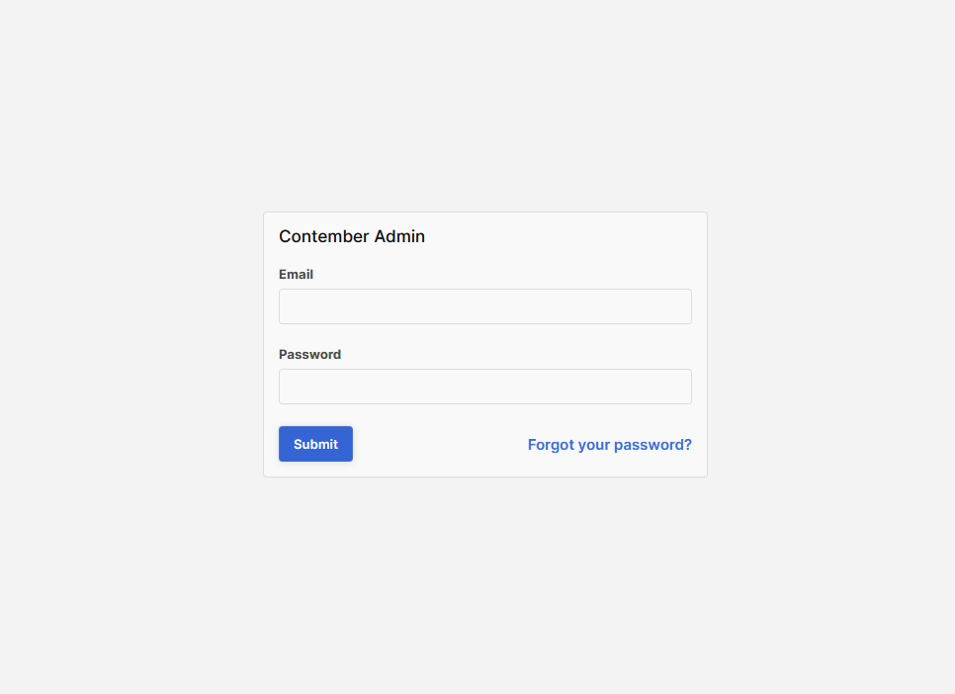Click the blue Submit button
Viewport: 955px width, 694px height.
tap(315, 444)
